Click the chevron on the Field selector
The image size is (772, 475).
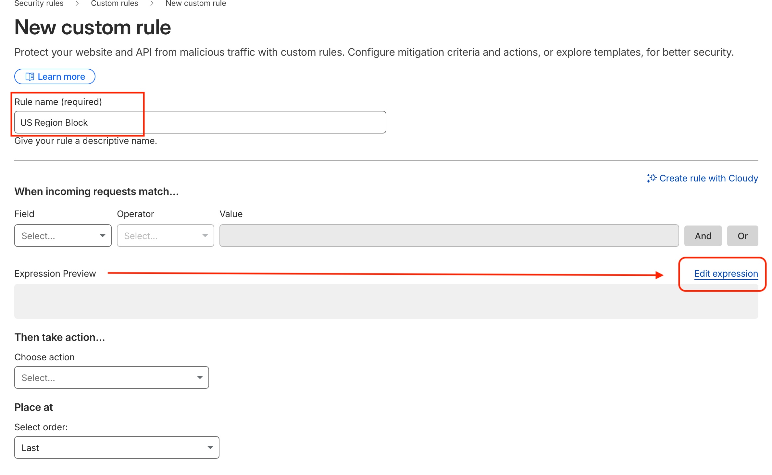pyautogui.click(x=103, y=236)
